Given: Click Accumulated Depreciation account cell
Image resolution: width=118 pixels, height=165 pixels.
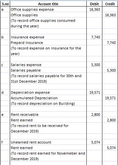Looking at the screenshot, I should [x=48, y=98].
